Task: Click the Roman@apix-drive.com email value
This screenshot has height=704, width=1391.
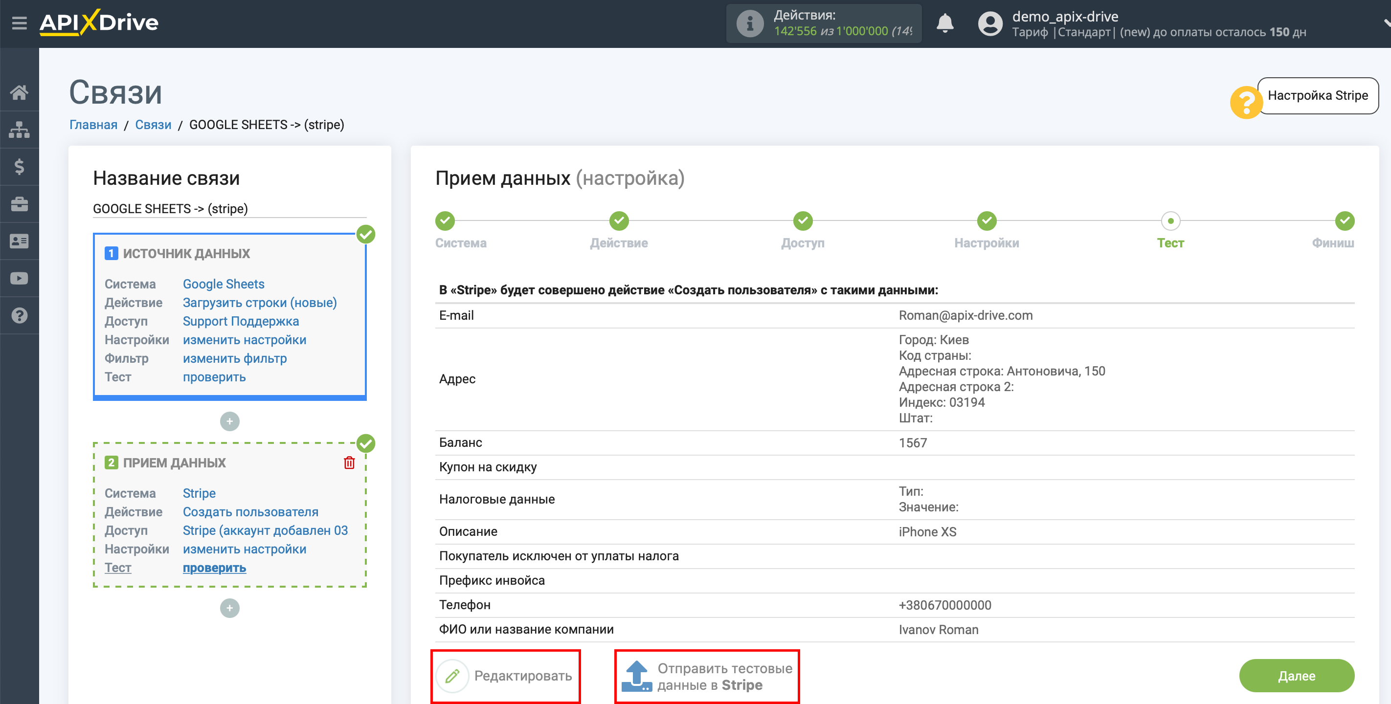Action: [x=965, y=315]
